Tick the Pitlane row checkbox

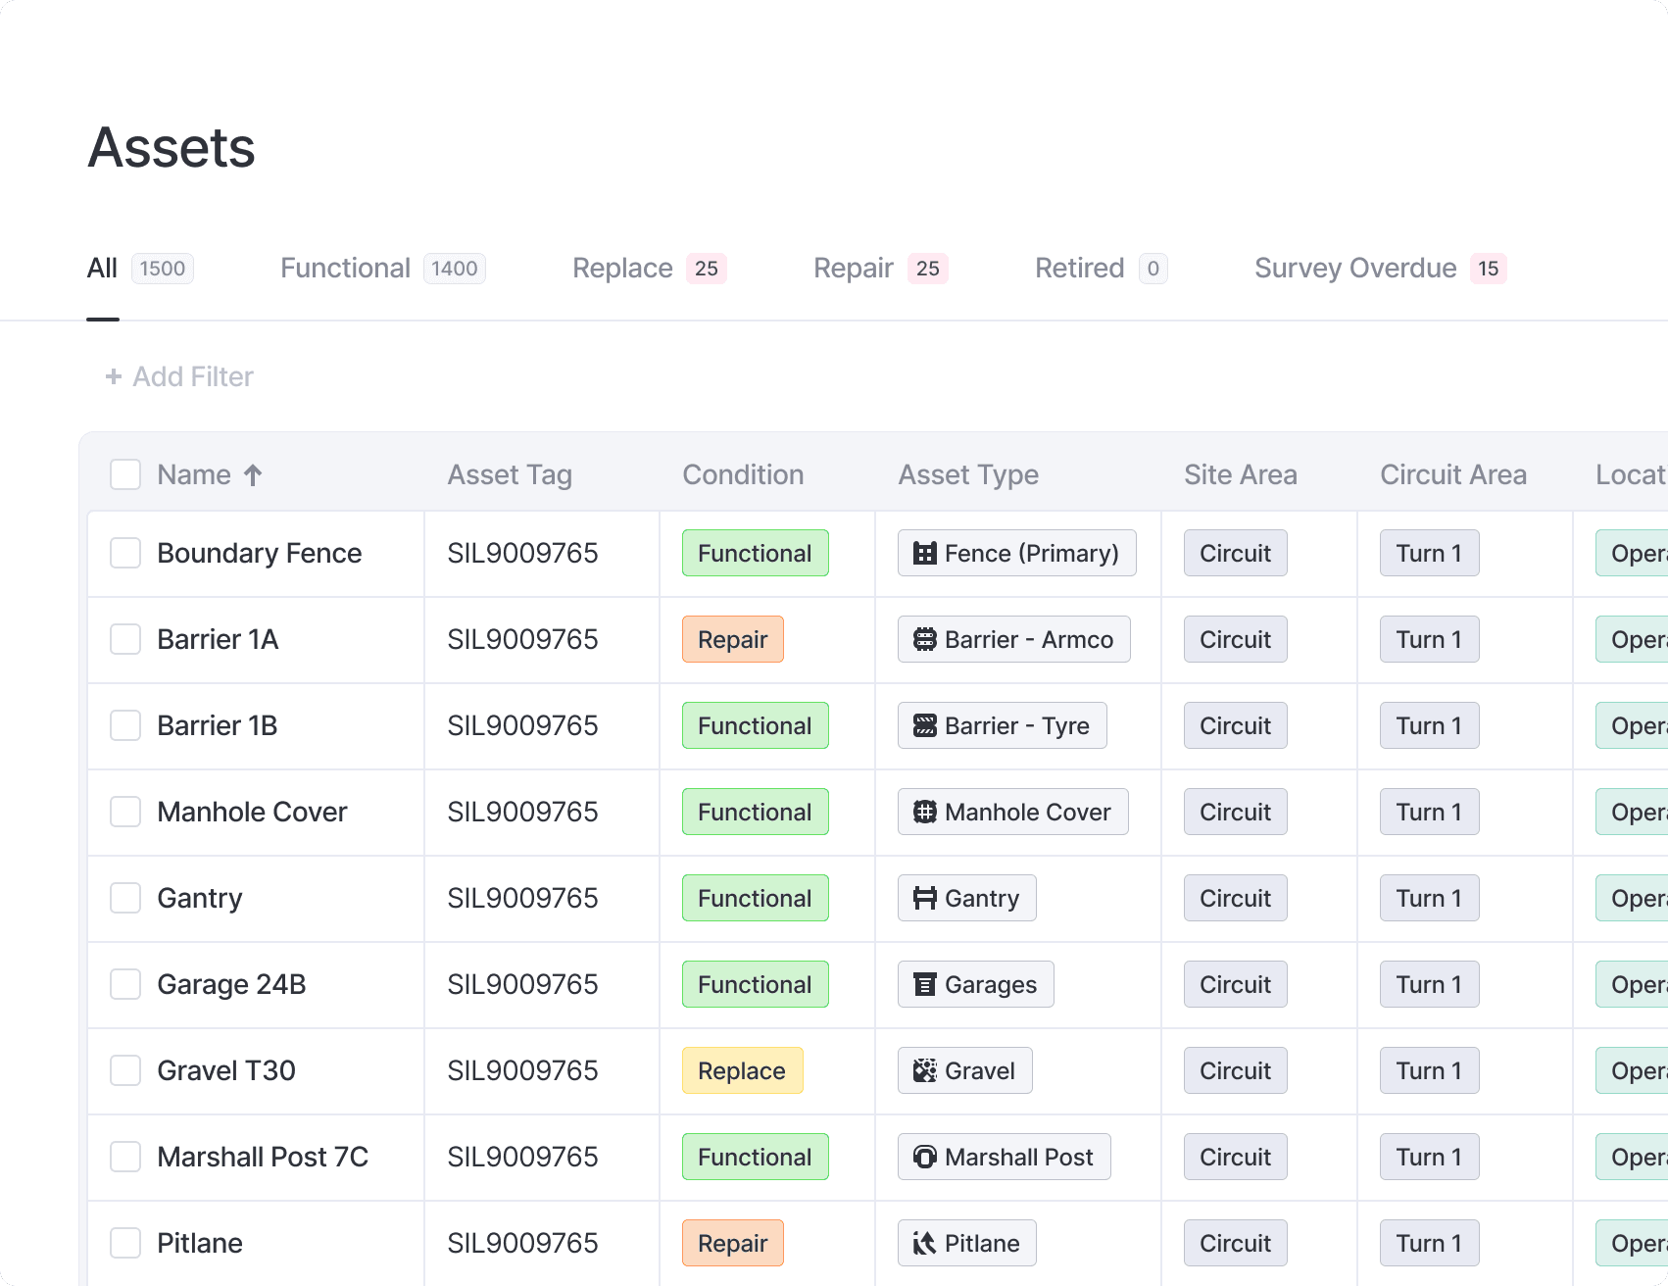(x=125, y=1243)
